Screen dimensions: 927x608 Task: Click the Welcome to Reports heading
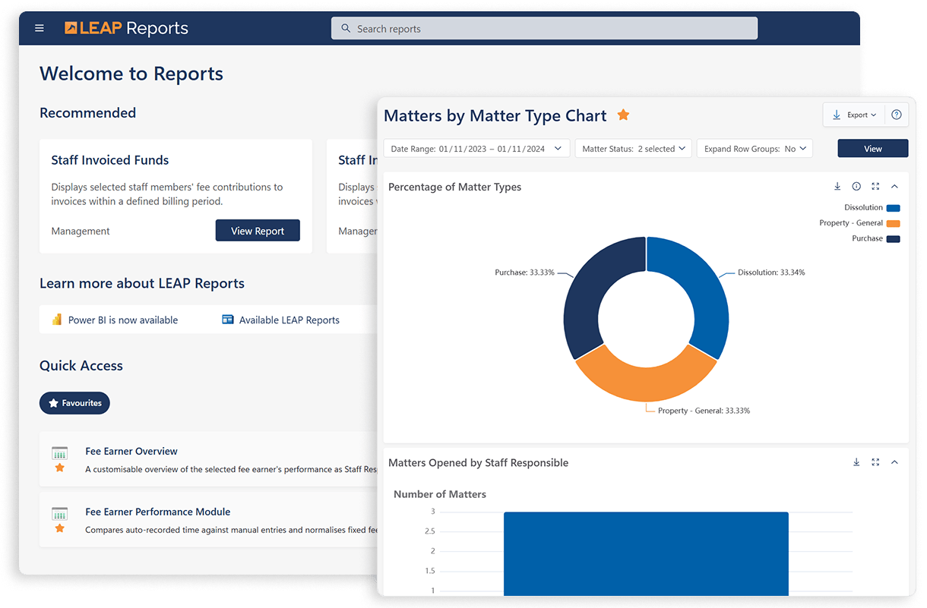coord(131,74)
